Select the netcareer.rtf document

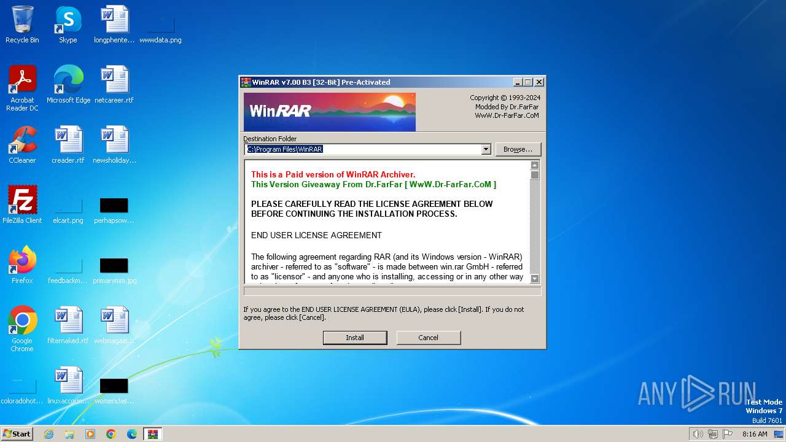pyautogui.click(x=114, y=84)
